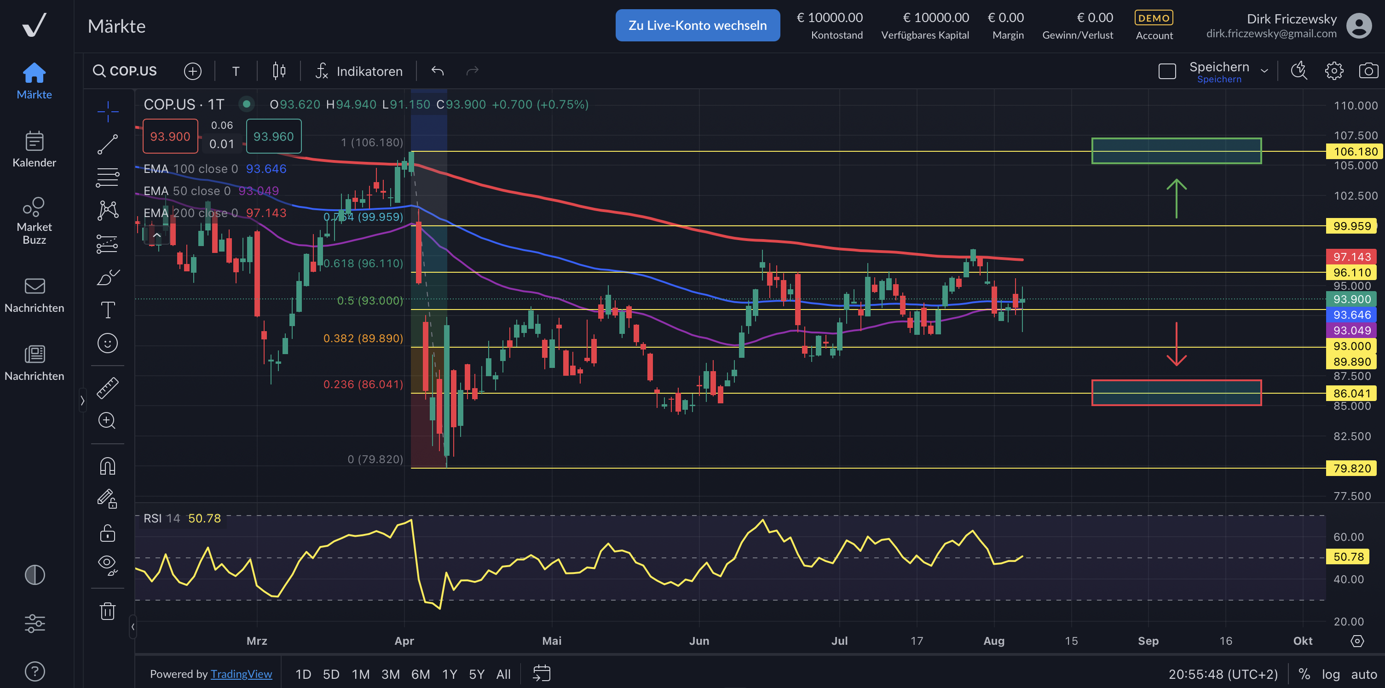1385x688 pixels.
Task: Toggle the auto scale option
Action: [x=1364, y=674]
